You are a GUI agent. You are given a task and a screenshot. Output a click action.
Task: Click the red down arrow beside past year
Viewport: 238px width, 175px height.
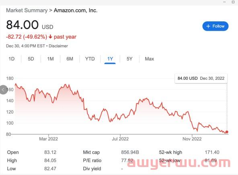pyautogui.click(x=50, y=37)
